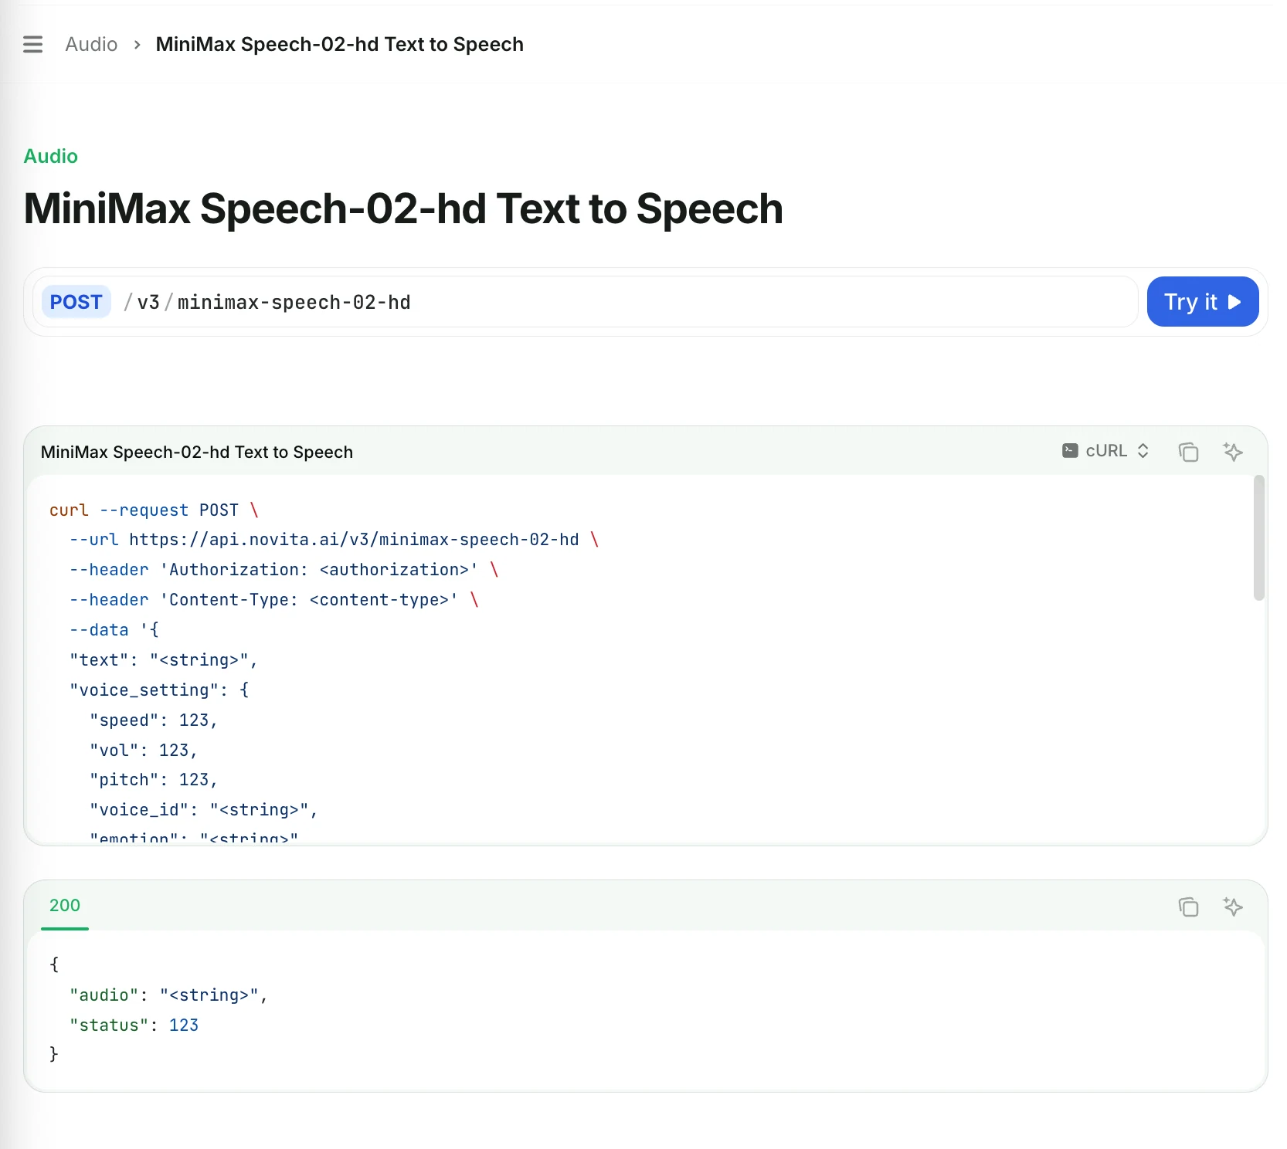Click the Audio breadcrumb link
Screen dimensions: 1287x1149
91,44
